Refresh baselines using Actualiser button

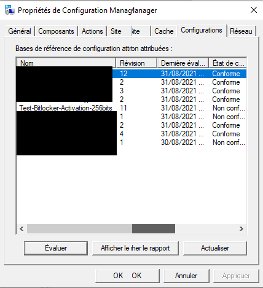(x=215, y=248)
